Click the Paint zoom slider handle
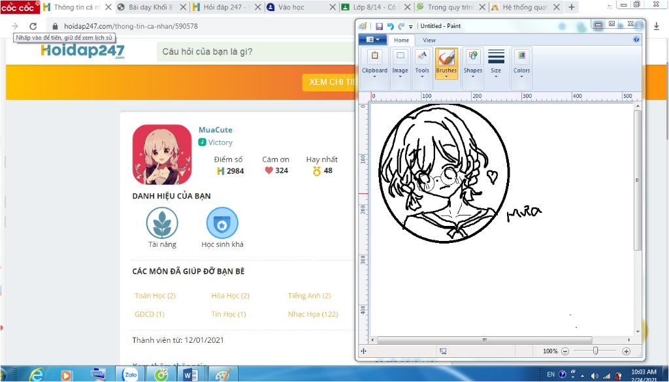The image size is (669, 382). click(596, 351)
